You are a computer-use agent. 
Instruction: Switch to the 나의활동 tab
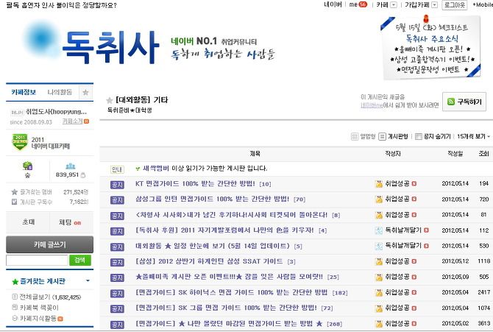tap(60, 92)
